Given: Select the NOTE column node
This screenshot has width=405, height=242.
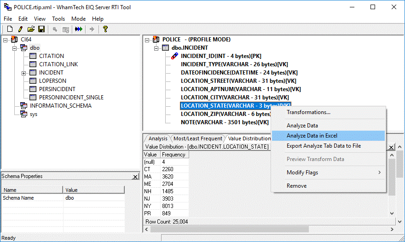Looking at the screenshot, I should coord(225,122).
